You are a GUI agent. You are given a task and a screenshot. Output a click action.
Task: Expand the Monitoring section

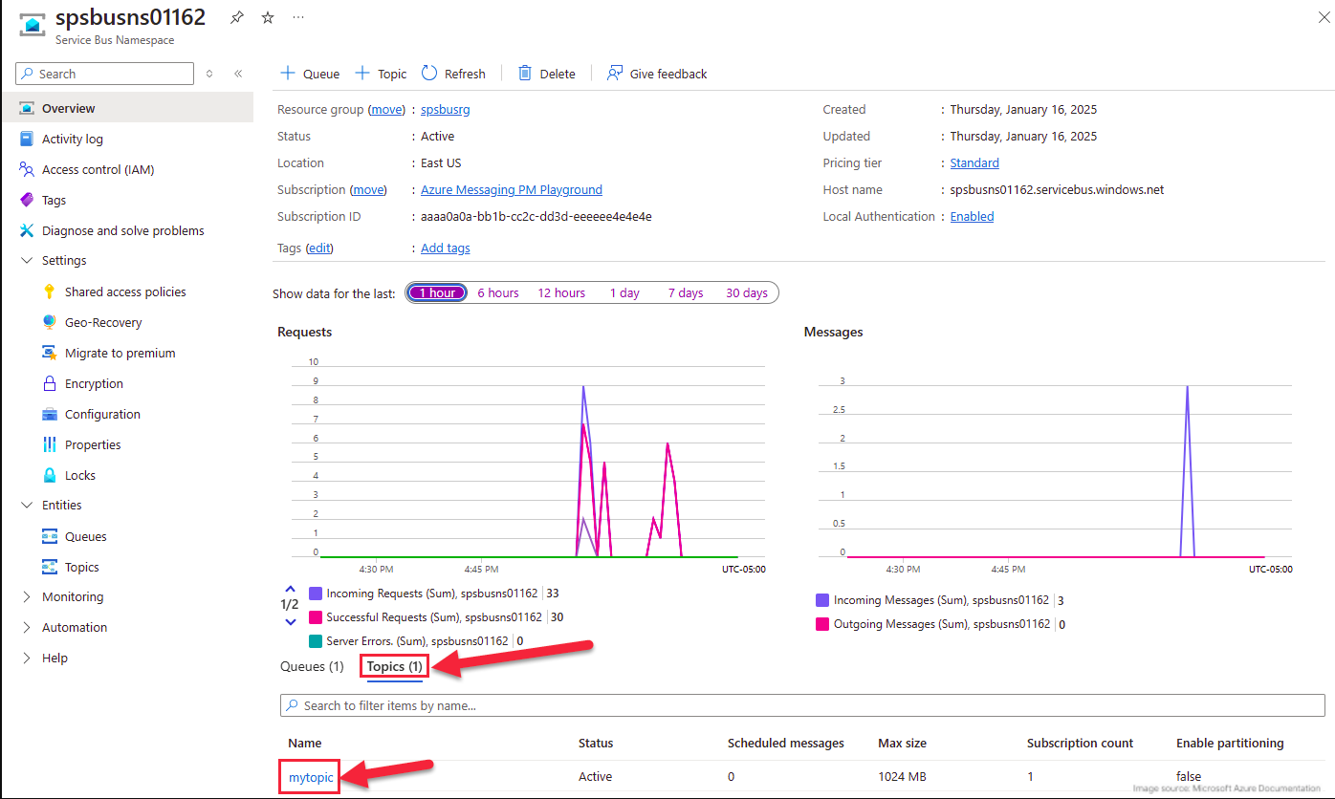26,596
